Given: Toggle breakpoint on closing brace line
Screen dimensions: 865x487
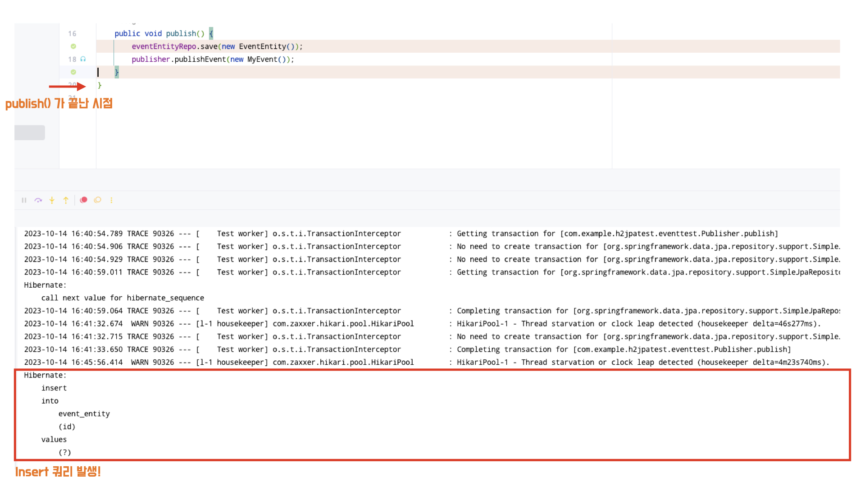Looking at the screenshot, I should point(73,72).
